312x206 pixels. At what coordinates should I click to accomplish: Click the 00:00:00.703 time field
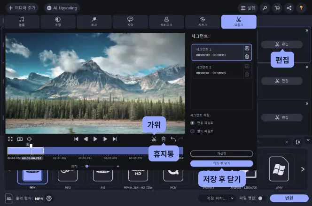click(31, 158)
